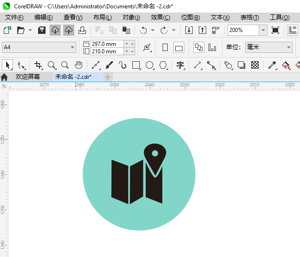Click the Save floppy disk icon
This screenshot has width=300, height=257.
click(41, 30)
